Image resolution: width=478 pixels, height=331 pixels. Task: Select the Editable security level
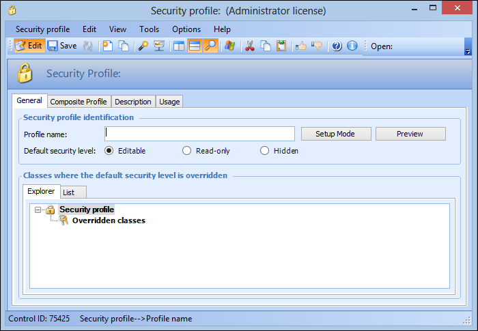[109, 151]
